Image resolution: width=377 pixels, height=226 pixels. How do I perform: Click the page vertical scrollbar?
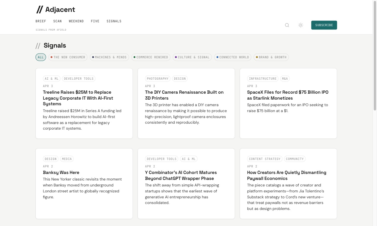pos(375,113)
